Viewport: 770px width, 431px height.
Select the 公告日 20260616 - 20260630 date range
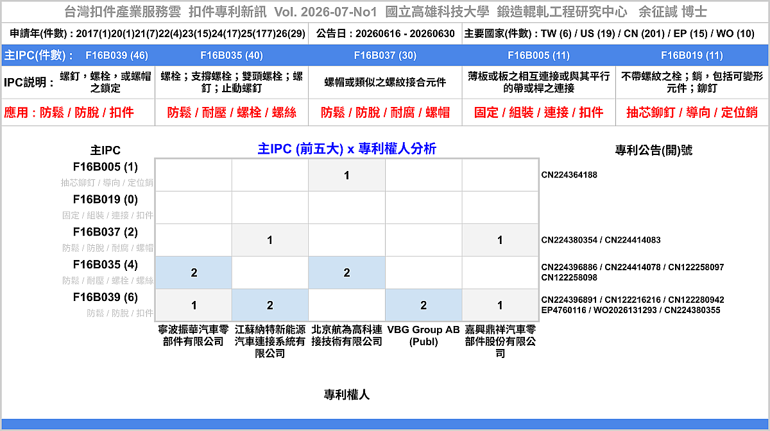[x=386, y=34]
